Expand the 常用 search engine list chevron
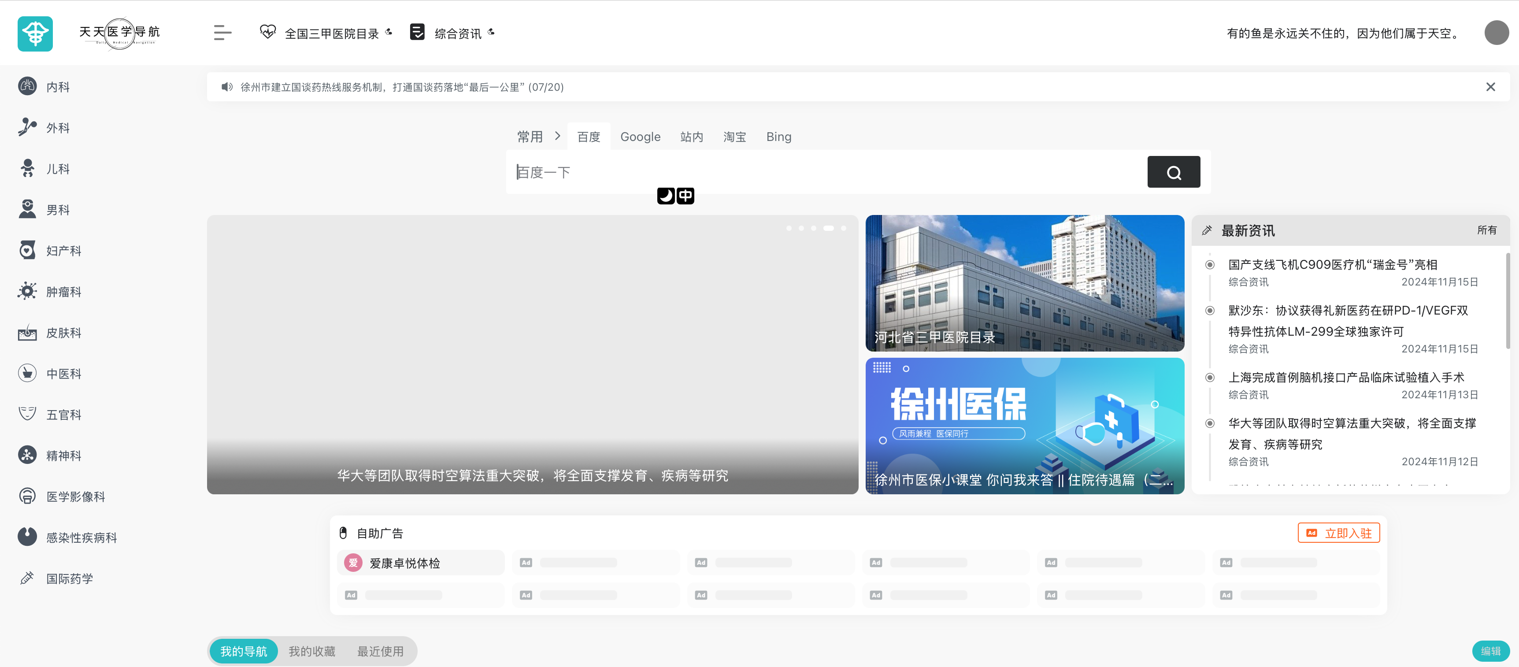 coord(557,136)
